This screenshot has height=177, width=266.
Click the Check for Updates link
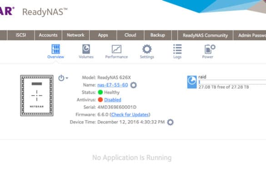130,115
